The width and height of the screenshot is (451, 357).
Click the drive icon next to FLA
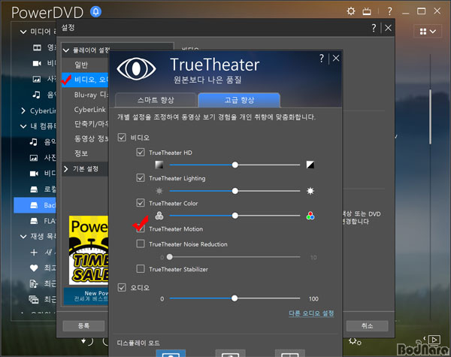[34, 221]
